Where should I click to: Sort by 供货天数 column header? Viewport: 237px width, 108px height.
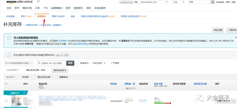coord(158,84)
